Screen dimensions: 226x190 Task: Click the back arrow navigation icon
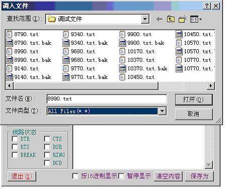tap(160, 19)
